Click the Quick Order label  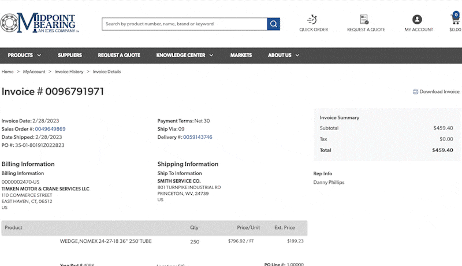click(x=314, y=30)
